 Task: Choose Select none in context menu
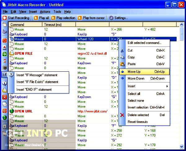(144, 101)
